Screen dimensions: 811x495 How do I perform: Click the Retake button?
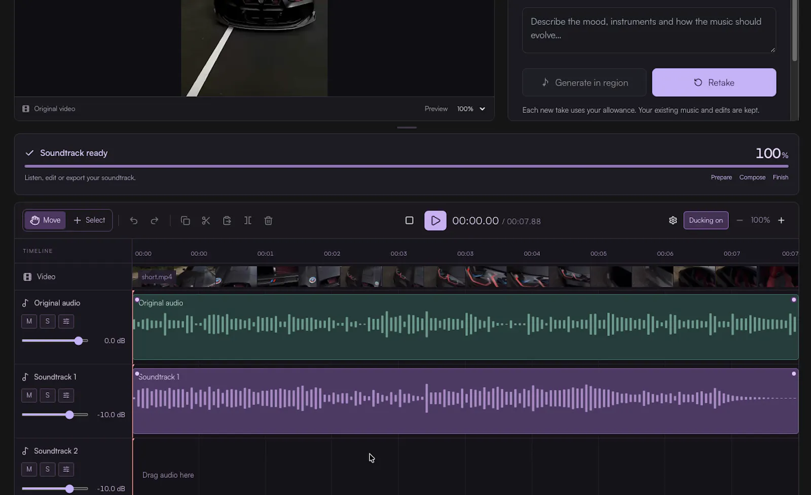tap(714, 83)
